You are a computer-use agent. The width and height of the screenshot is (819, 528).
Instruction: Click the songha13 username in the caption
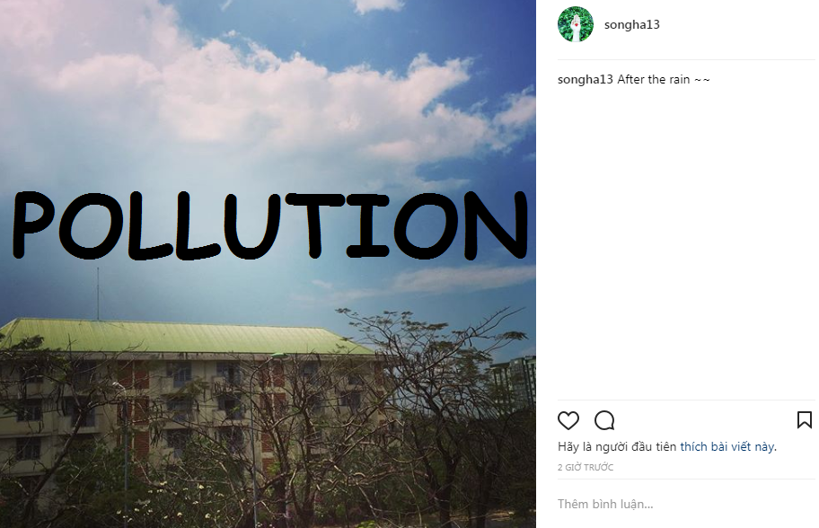coord(586,80)
